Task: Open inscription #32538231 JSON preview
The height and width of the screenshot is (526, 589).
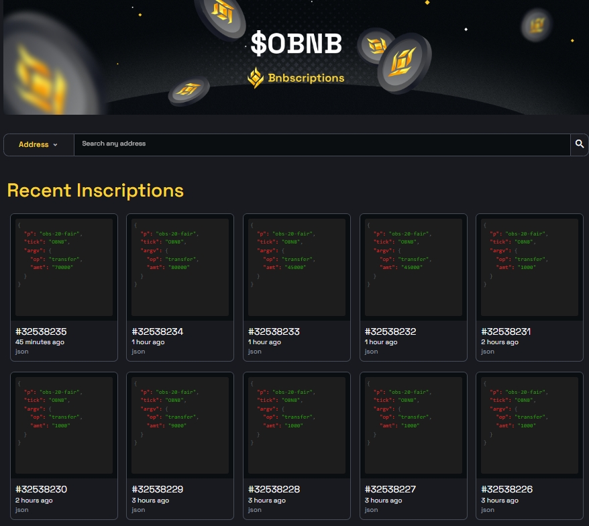Action: tap(529, 267)
